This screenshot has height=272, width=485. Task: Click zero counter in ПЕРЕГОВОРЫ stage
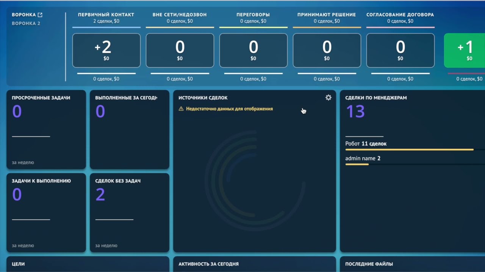point(253,47)
